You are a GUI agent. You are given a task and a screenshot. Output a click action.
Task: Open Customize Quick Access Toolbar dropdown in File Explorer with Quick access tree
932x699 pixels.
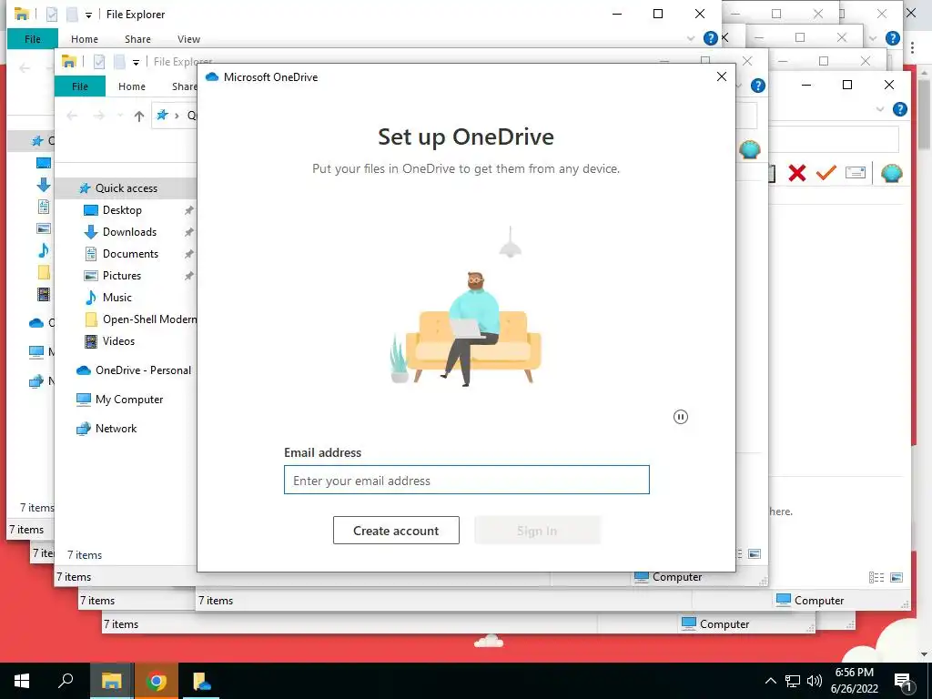pyautogui.click(x=137, y=63)
